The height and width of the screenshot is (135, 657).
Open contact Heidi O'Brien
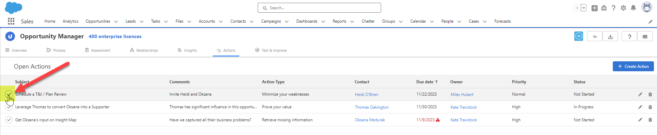pos(367,95)
